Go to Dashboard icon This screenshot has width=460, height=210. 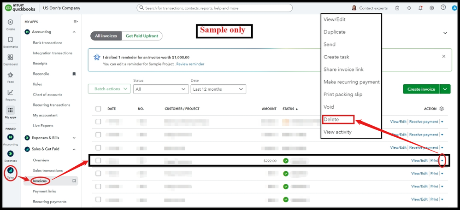(10, 57)
